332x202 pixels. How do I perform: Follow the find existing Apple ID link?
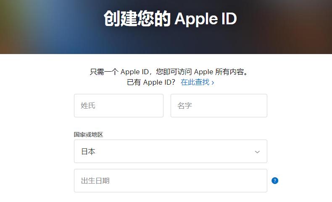197,82
